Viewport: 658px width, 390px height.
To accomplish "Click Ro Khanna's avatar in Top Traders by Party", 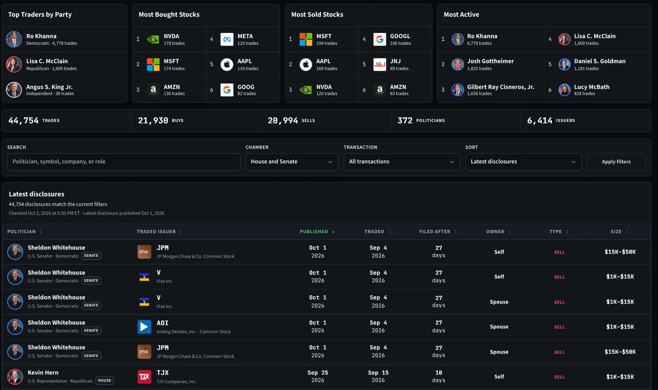I will [x=14, y=39].
